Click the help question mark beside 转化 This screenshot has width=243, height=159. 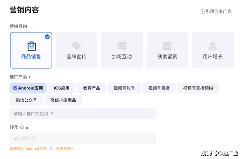point(22,127)
